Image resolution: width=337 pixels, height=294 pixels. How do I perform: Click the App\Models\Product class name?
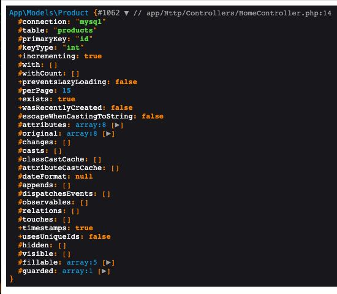[x=49, y=13]
